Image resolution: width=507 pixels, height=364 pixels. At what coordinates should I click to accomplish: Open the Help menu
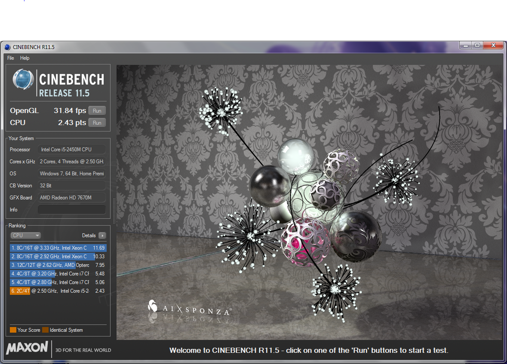pyautogui.click(x=25, y=58)
